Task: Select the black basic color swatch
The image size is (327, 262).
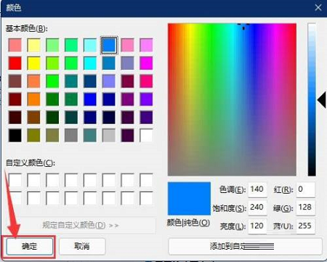Action: pos(15,135)
